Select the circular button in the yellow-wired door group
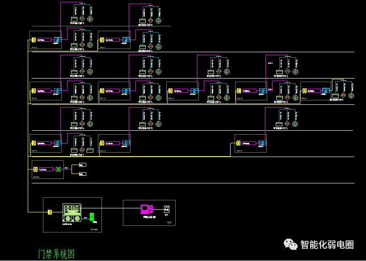The image size is (366, 261). (x=351, y=95)
